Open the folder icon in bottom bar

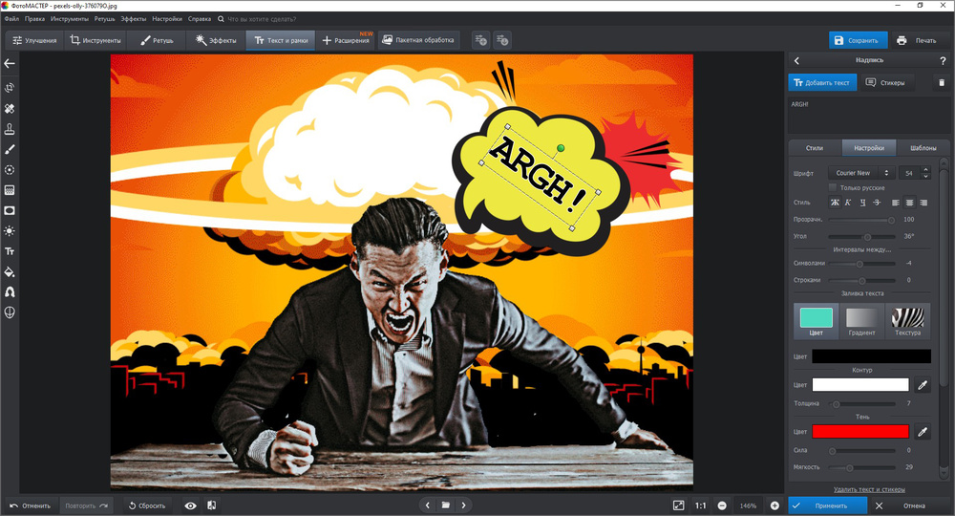(446, 505)
